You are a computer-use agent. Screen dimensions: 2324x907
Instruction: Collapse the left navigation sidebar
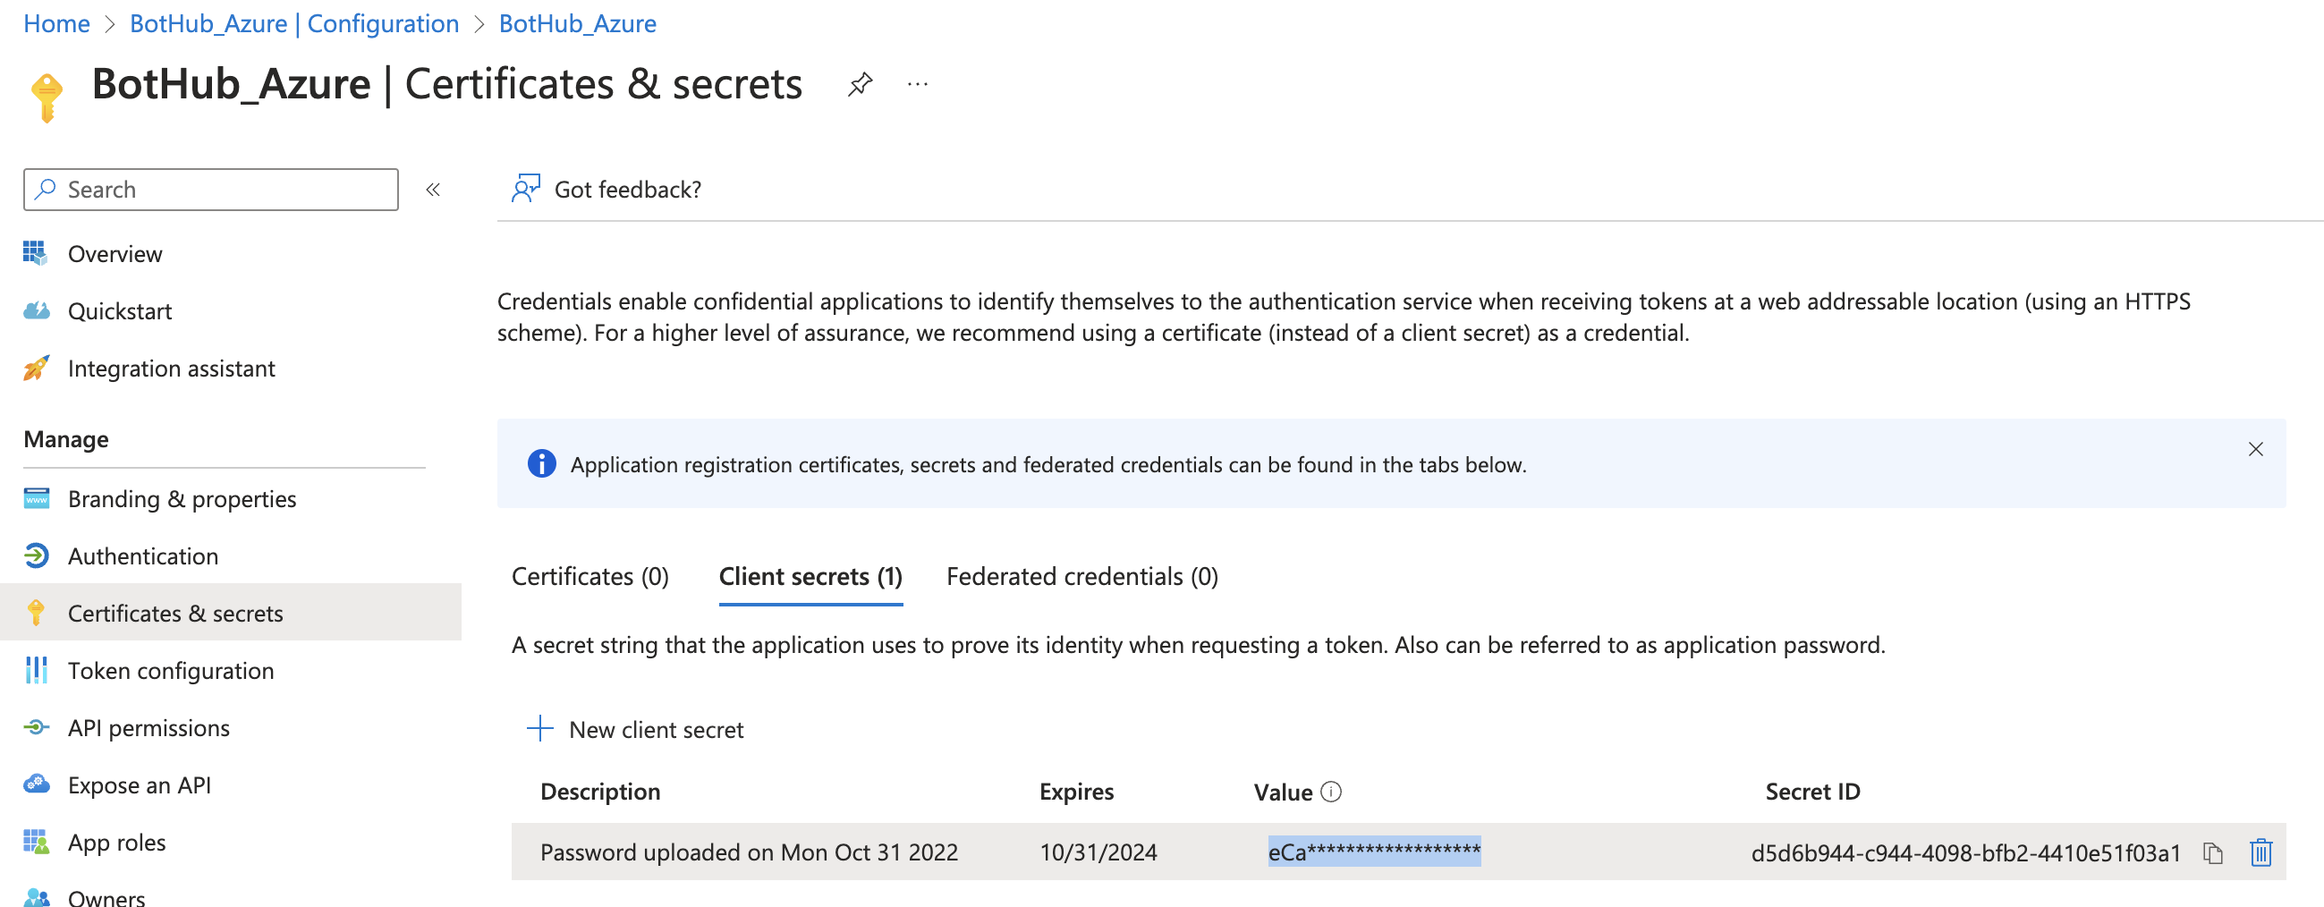pyautogui.click(x=433, y=190)
